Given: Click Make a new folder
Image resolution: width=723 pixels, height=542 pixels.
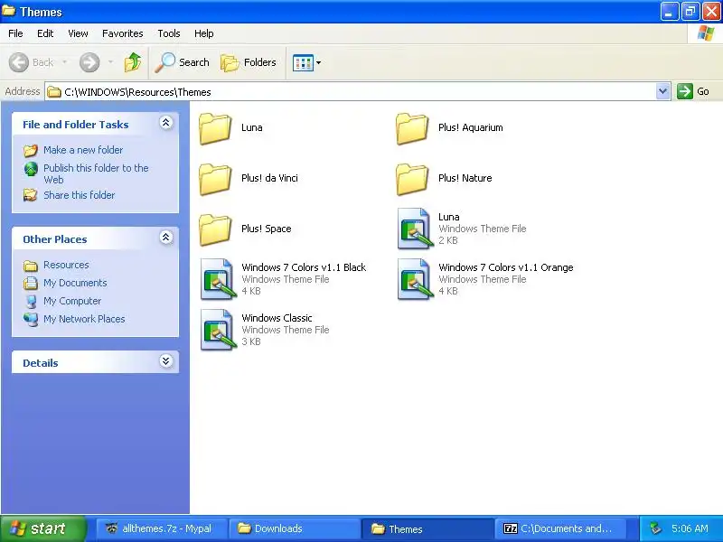Looking at the screenshot, I should pyautogui.click(x=83, y=150).
